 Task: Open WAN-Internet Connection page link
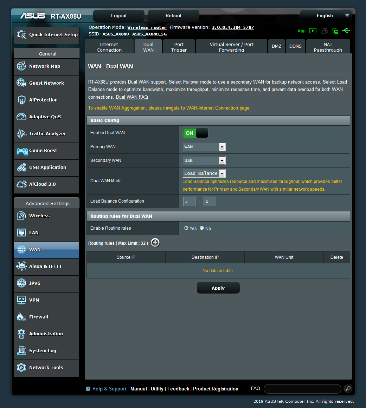(x=218, y=108)
